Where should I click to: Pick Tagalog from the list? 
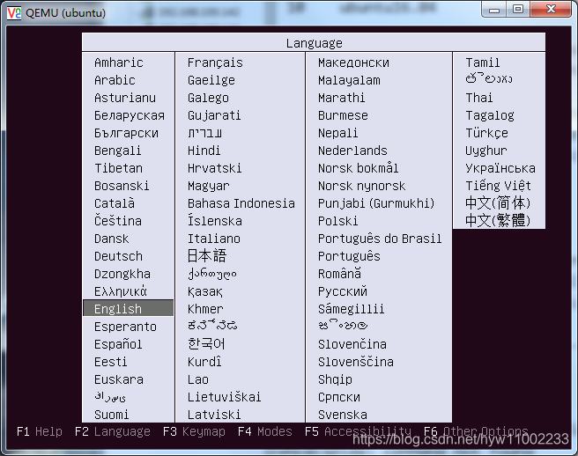490,115
